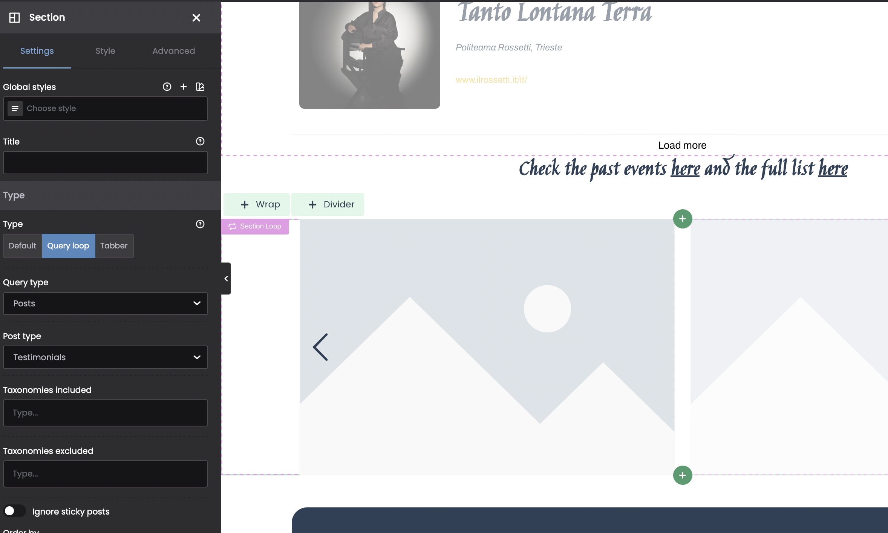888x533 pixels.
Task: Click the previous slide arrow on carousel
Action: pyautogui.click(x=321, y=347)
